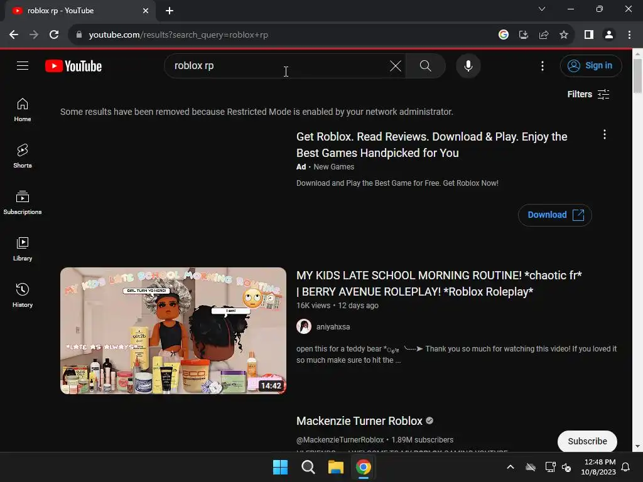
Task: Click the page vertical scrollbar thumb
Action: coord(637,76)
